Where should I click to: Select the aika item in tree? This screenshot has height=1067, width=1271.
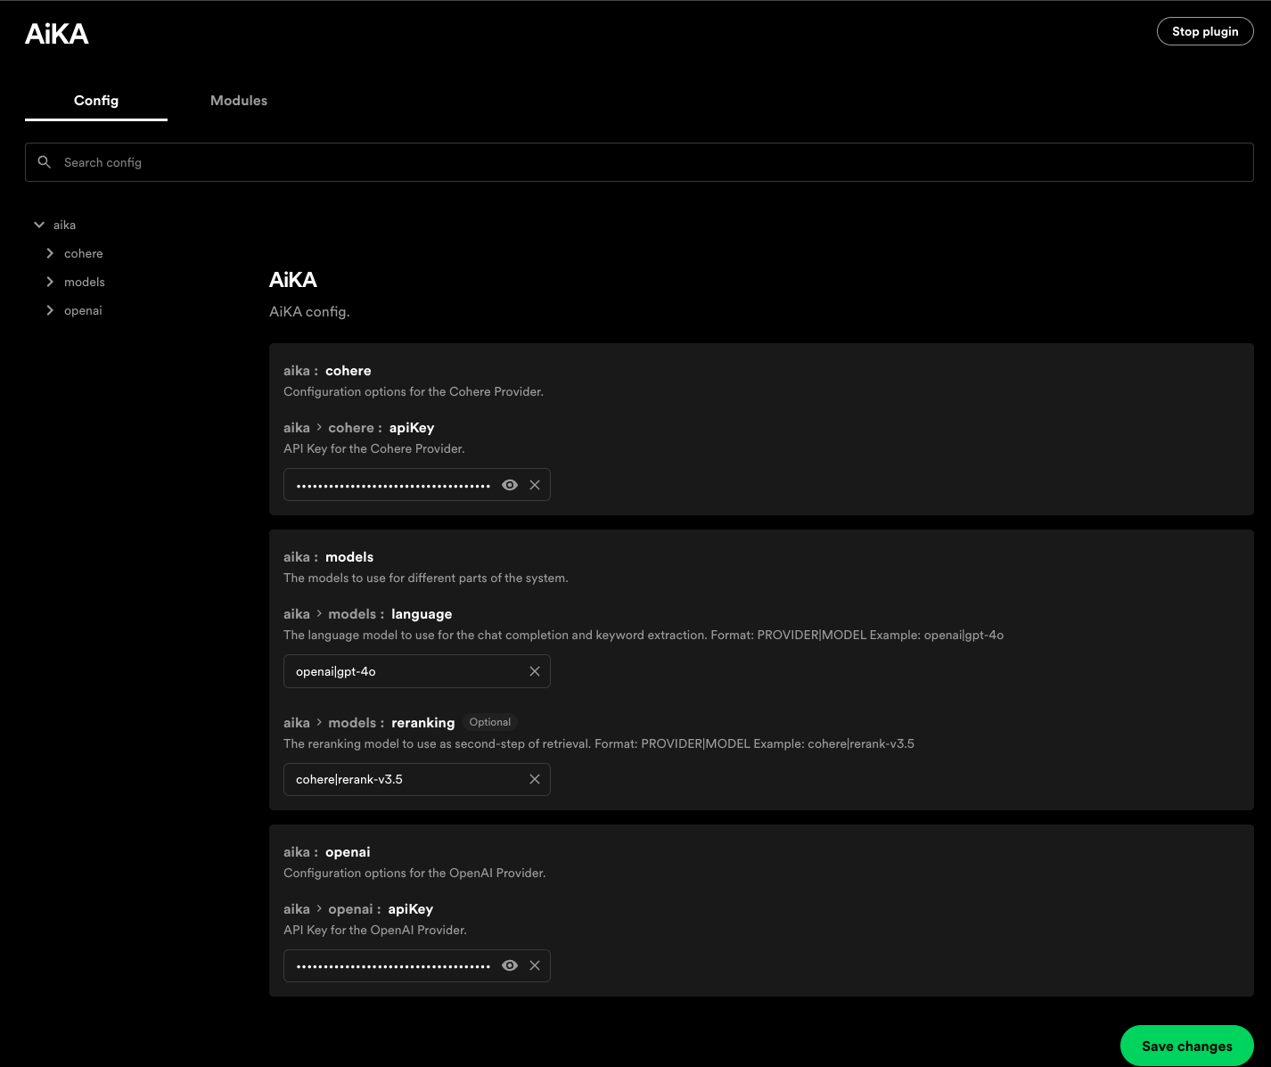tap(64, 225)
